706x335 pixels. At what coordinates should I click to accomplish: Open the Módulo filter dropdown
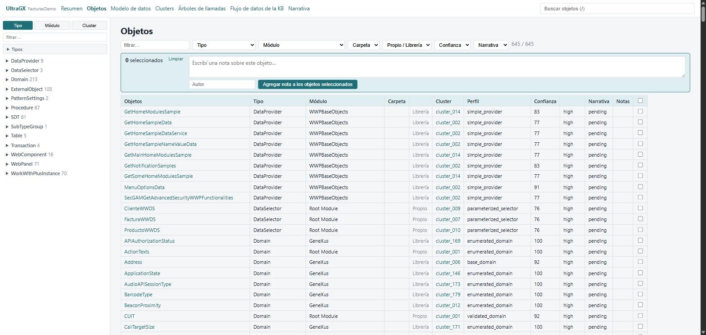pyautogui.click(x=302, y=45)
